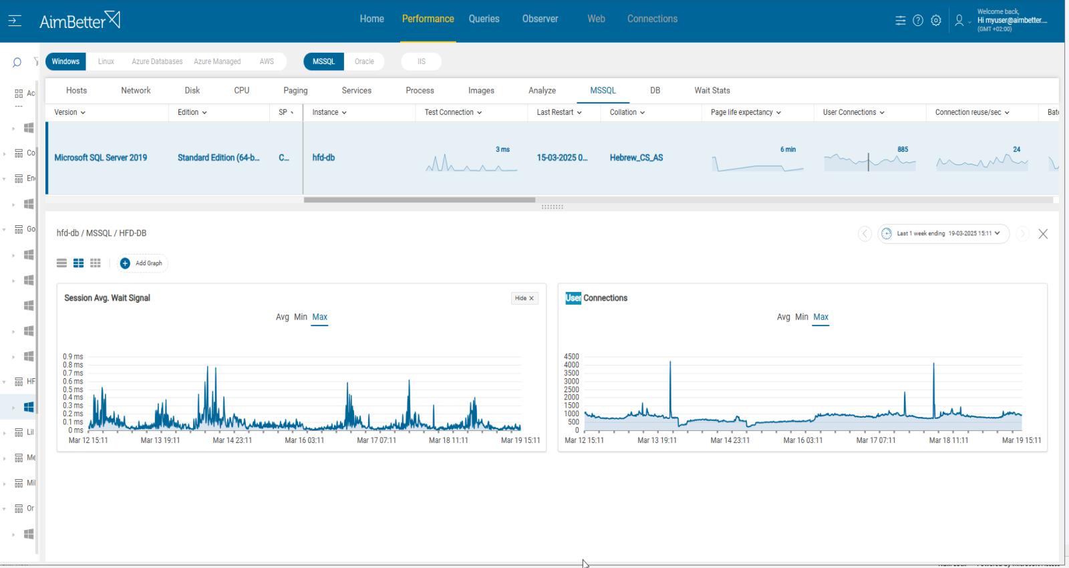Switch platform filter to Linux
1069x568 pixels.
coord(106,61)
